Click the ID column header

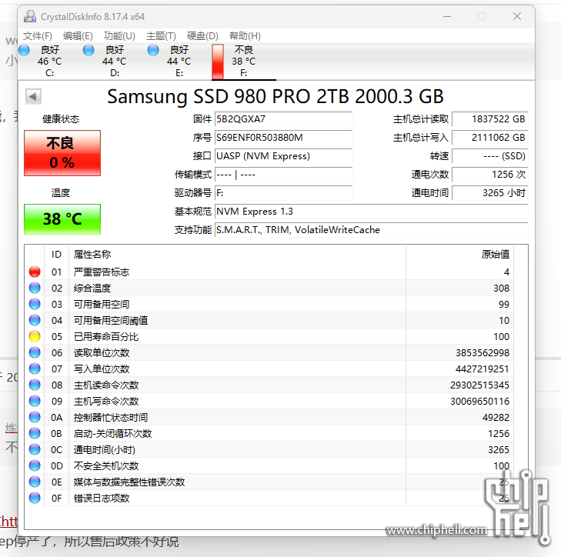click(x=56, y=255)
